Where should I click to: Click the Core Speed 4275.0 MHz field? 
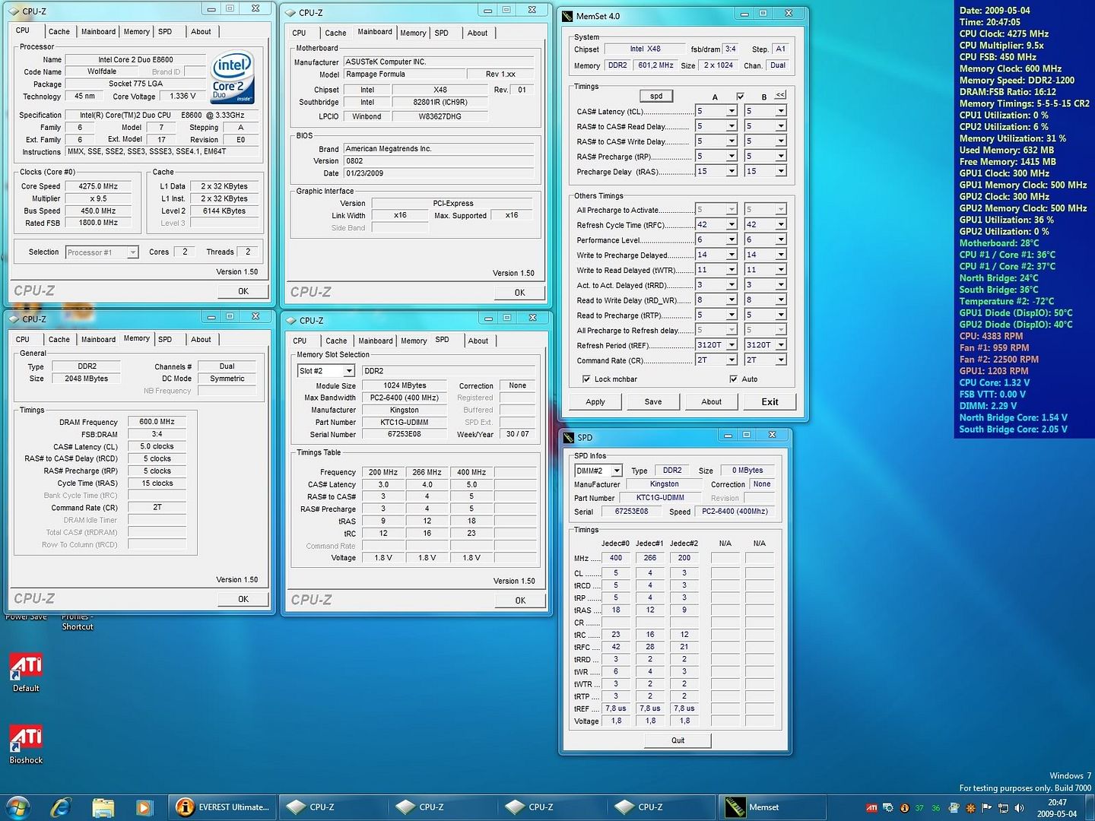98,186
